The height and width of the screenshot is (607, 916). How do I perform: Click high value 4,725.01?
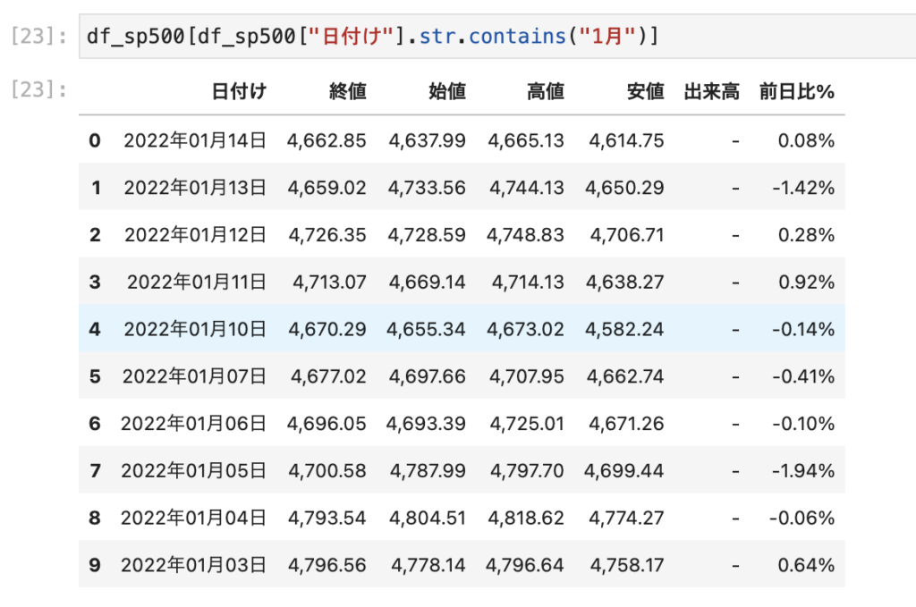coord(527,424)
